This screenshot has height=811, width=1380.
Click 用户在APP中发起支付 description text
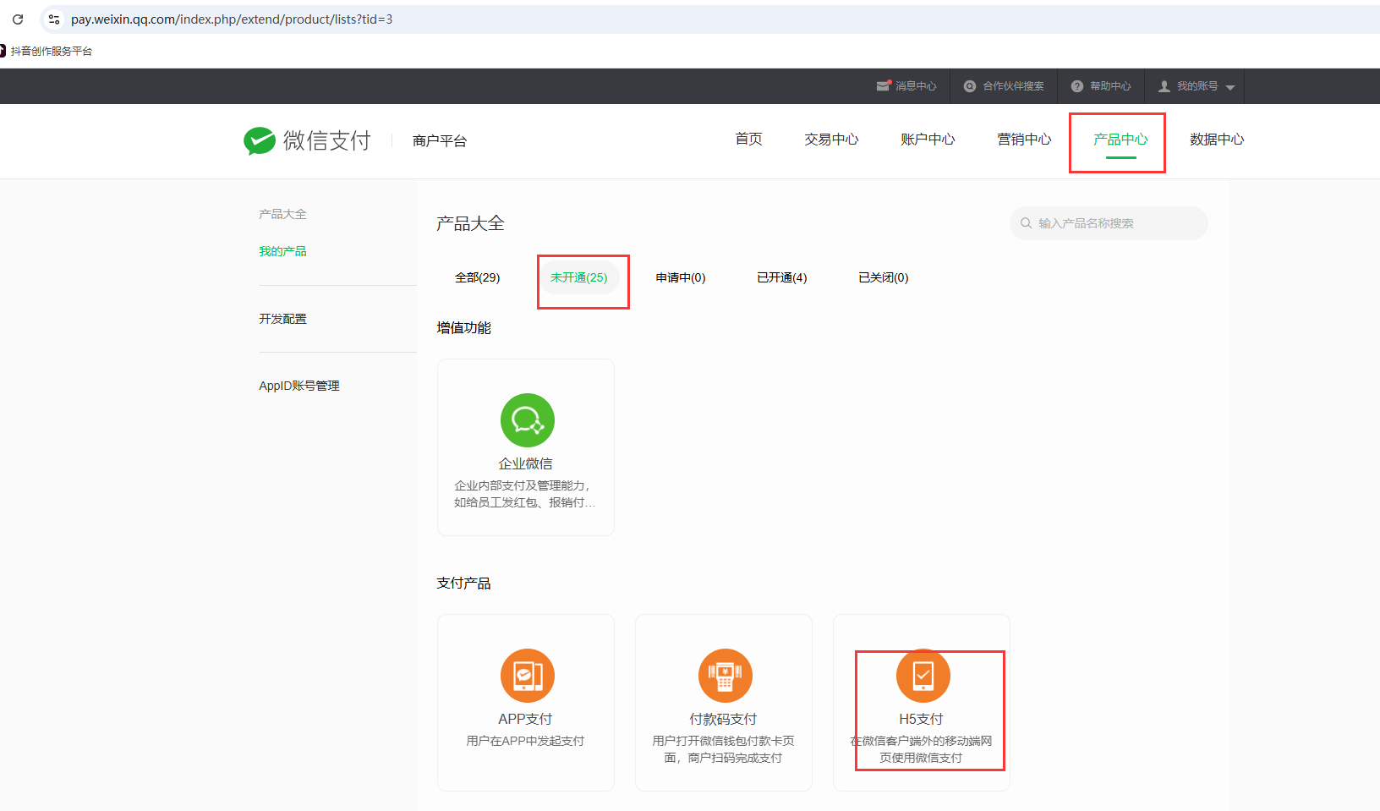click(525, 741)
